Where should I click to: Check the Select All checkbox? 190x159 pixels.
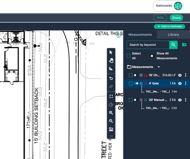pos(128,56)
